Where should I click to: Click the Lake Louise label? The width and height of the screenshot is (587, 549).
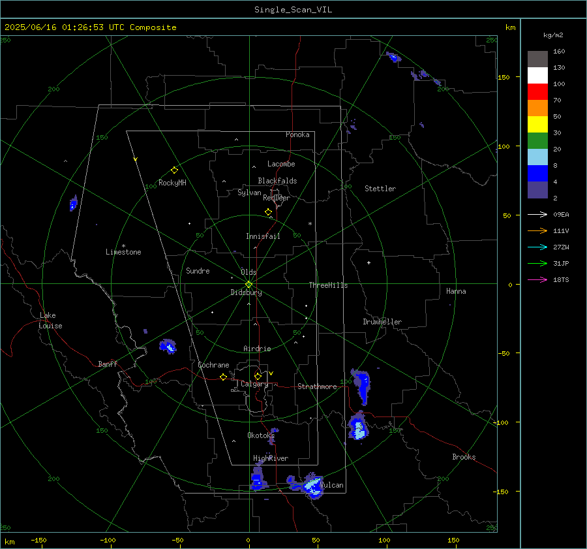tap(50, 321)
